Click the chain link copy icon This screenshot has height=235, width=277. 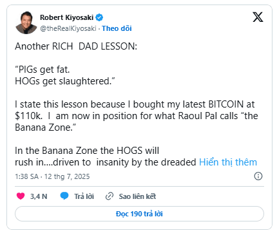click(110, 196)
